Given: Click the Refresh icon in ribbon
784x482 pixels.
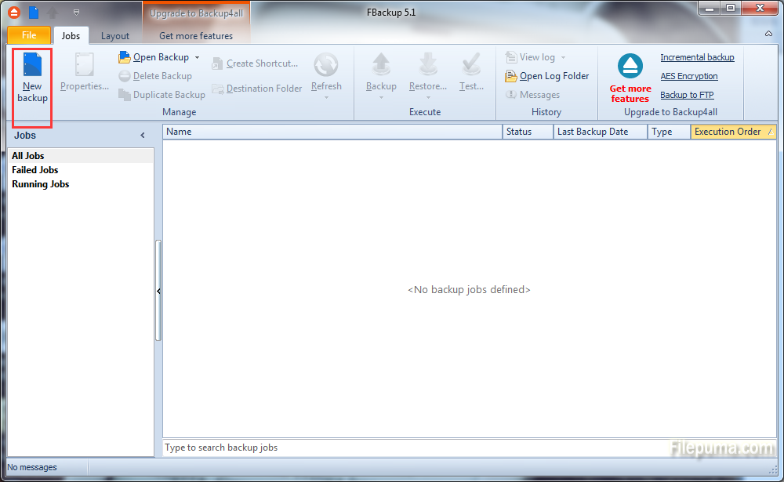Looking at the screenshot, I should pyautogui.click(x=326, y=66).
